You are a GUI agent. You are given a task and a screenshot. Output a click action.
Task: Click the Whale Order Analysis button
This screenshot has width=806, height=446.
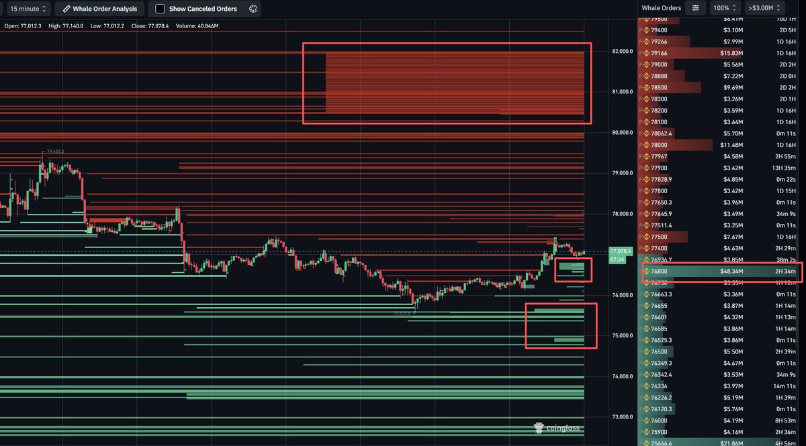click(x=99, y=9)
